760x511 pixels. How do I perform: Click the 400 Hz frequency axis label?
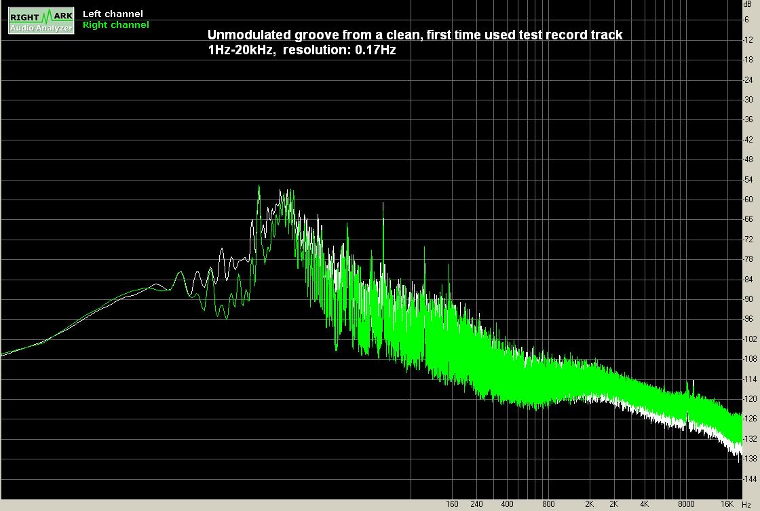pos(507,504)
